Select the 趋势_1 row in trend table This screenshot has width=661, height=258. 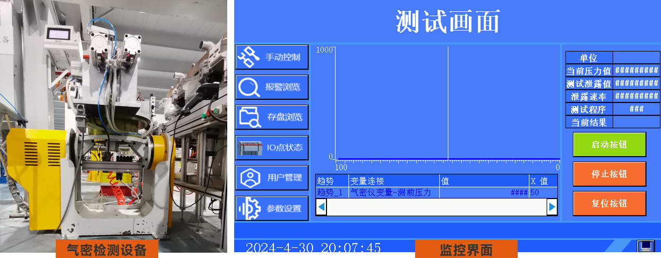click(330, 193)
